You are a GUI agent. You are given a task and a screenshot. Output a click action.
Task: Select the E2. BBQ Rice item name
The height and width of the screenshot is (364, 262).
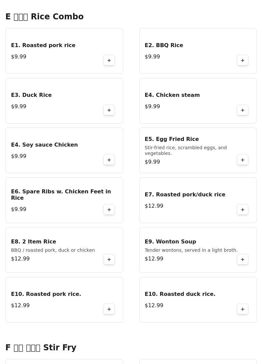coord(164,45)
